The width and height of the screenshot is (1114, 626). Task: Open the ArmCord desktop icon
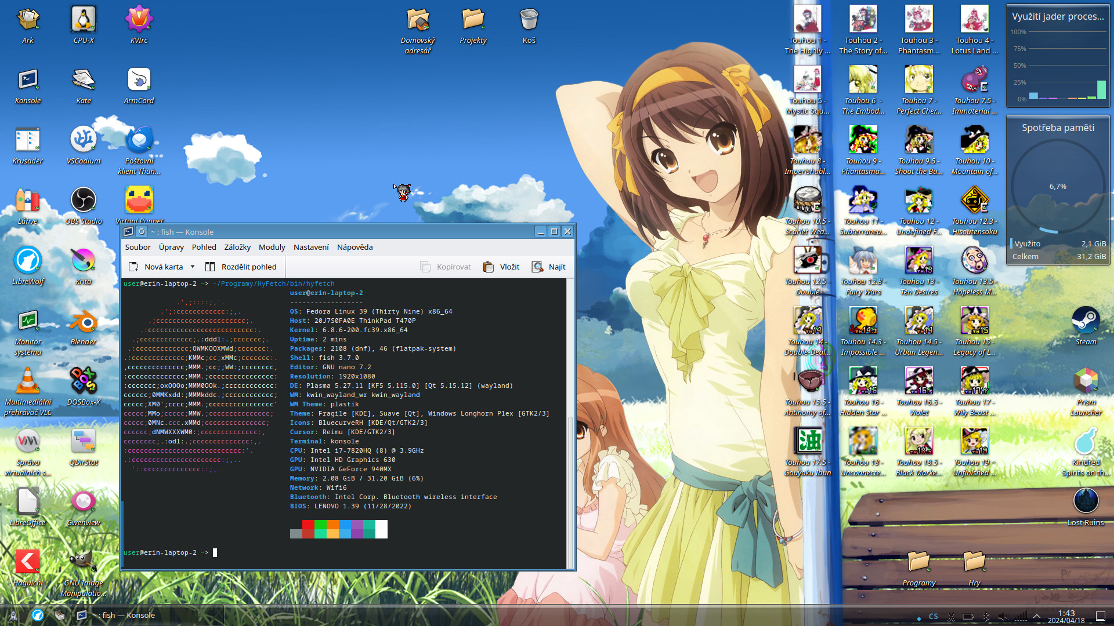(139, 86)
